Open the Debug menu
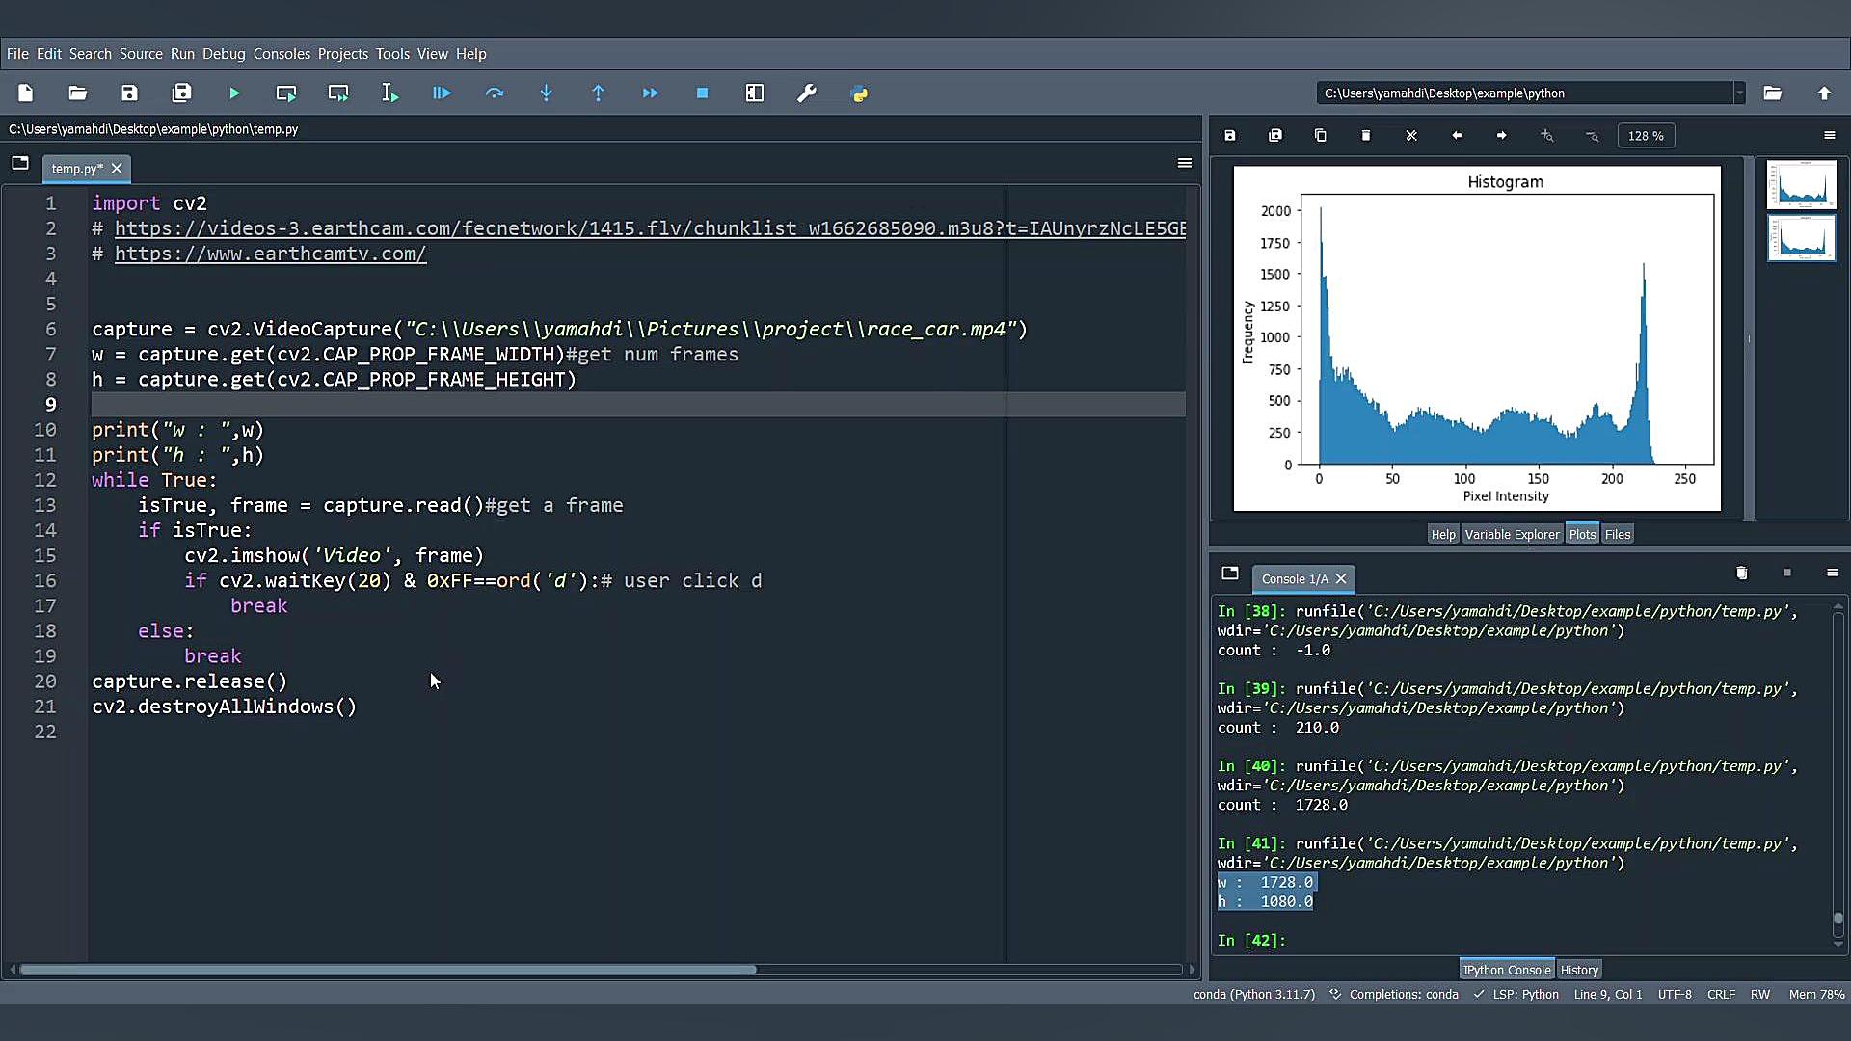 click(224, 54)
